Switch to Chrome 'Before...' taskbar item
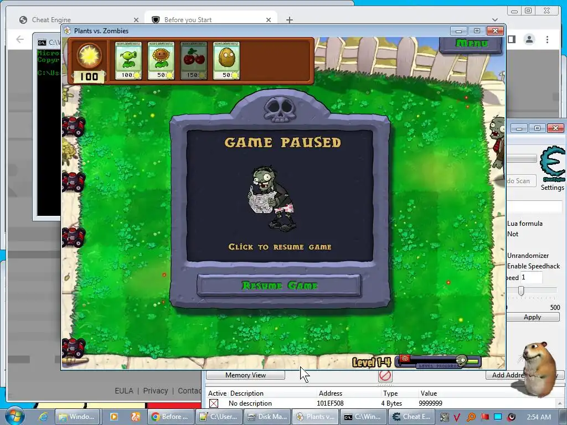The height and width of the screenshot is (425, 567). (171, 417)
